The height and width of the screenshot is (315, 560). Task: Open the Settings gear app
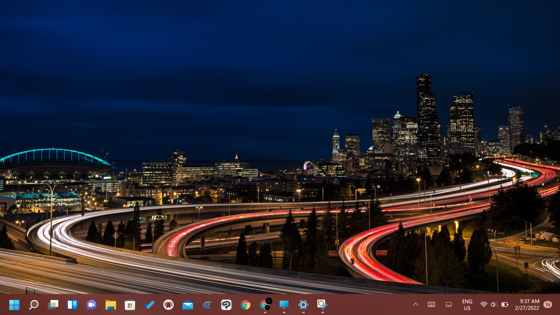point(303,305)
